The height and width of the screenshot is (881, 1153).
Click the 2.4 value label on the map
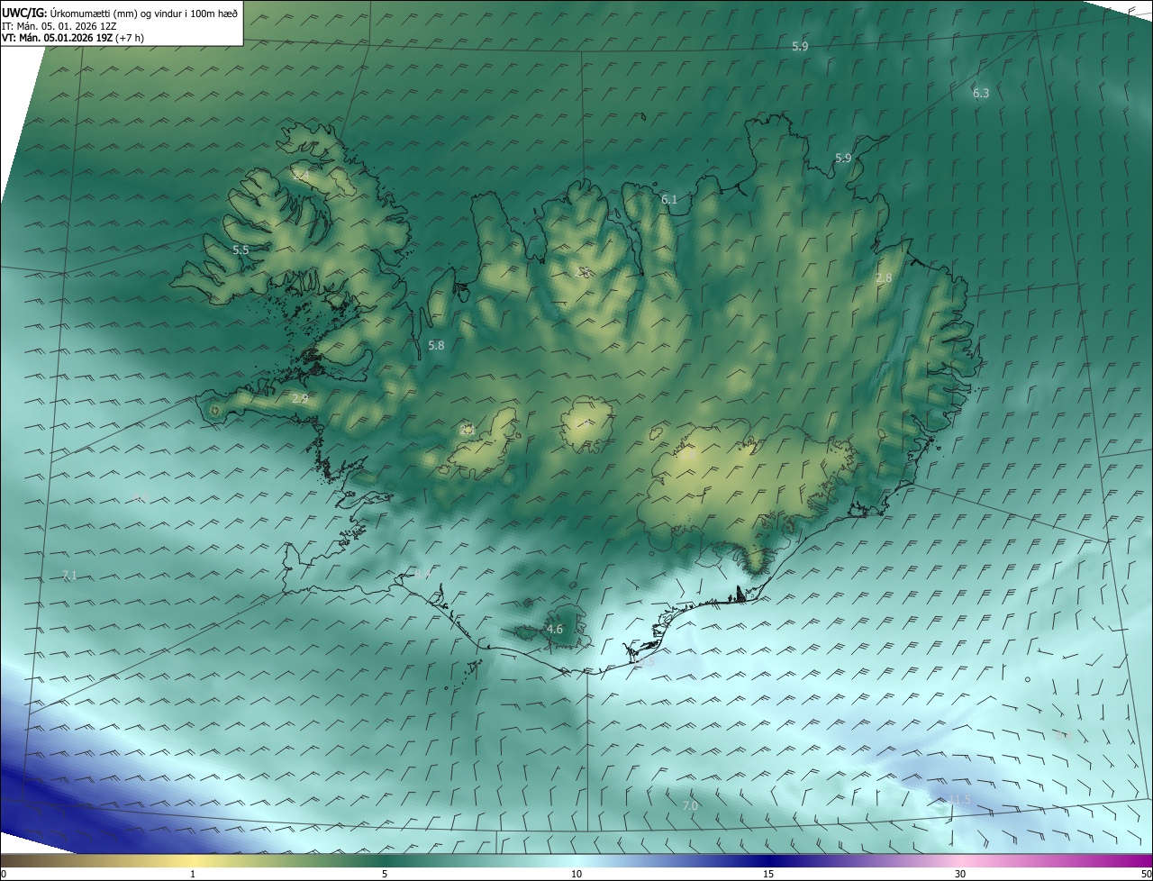click(x=301, y=176)
